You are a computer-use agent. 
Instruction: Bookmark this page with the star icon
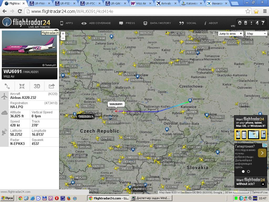point(248,11)
